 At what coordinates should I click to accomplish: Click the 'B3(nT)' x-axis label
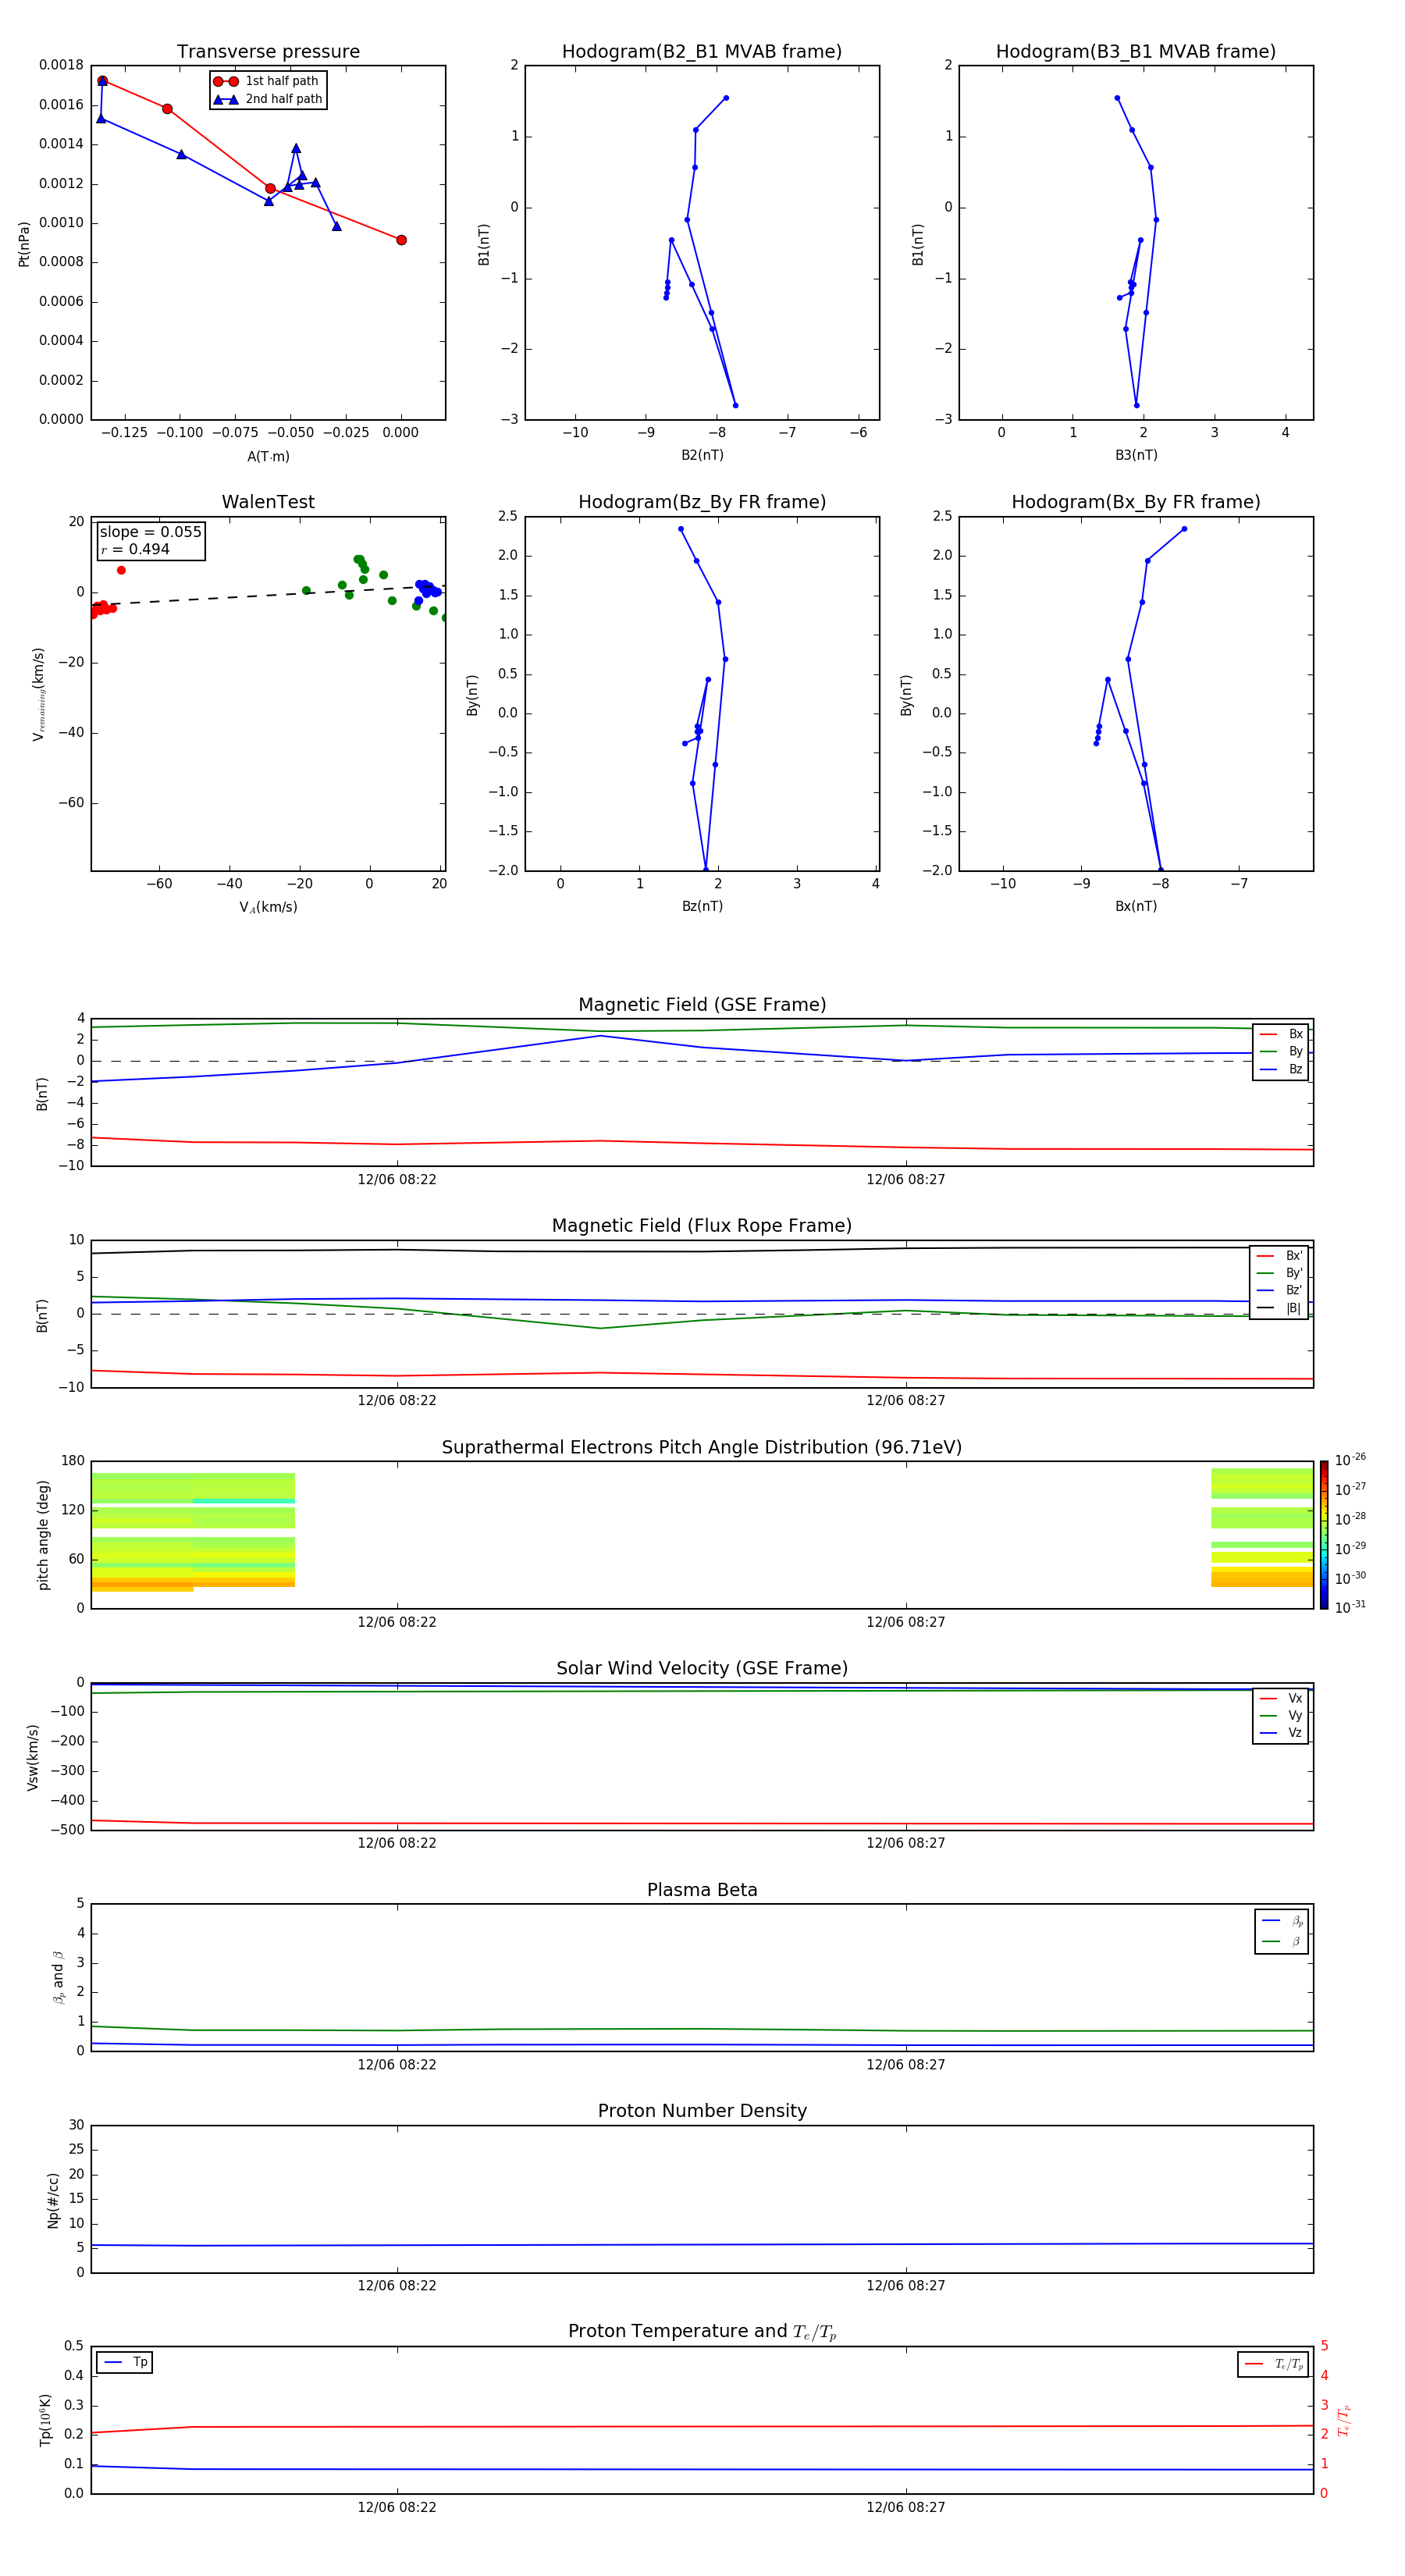pyautogui.click(x=1136, y=455)
